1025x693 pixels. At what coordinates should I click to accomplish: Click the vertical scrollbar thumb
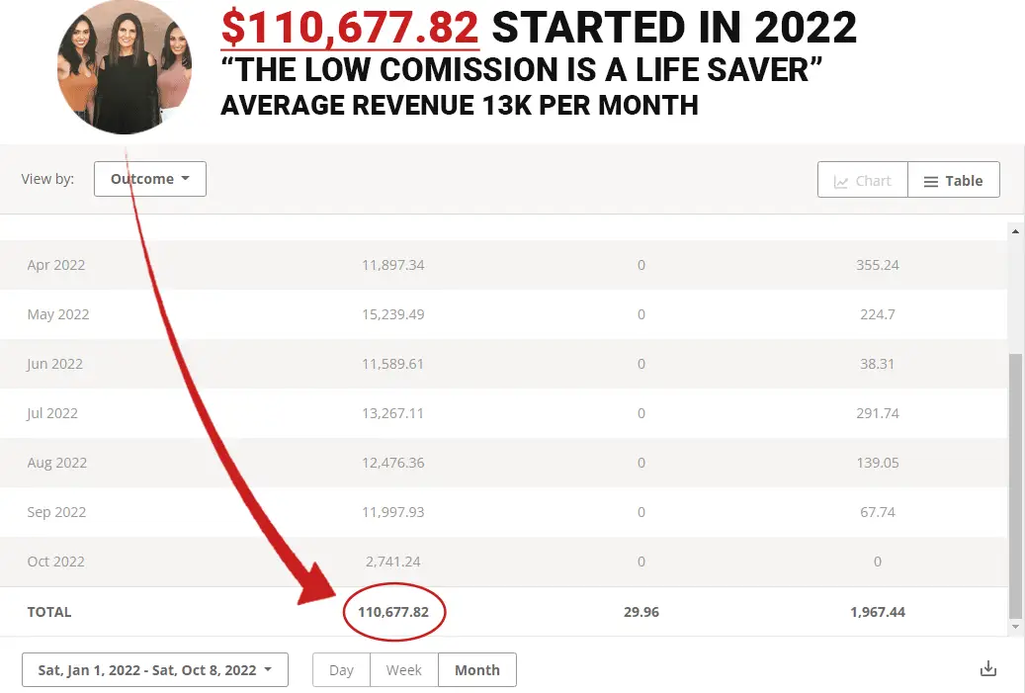[x=1015, y=484]
